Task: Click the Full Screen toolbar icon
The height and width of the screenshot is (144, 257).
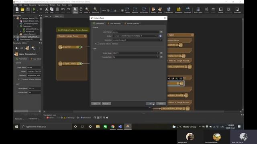Action: (x=144, y=10)
